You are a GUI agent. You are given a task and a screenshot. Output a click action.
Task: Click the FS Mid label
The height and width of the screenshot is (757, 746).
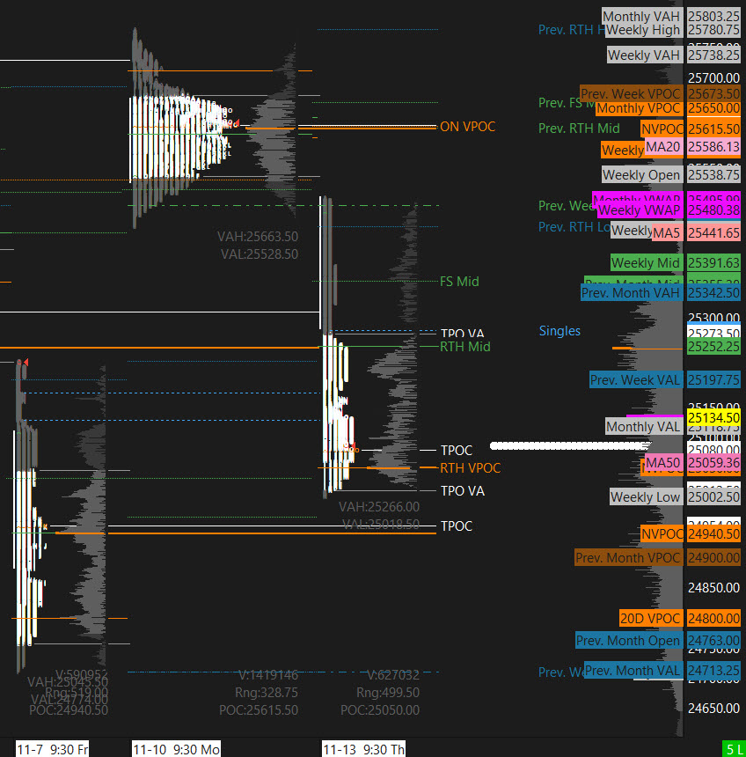[x=459, y=282]
